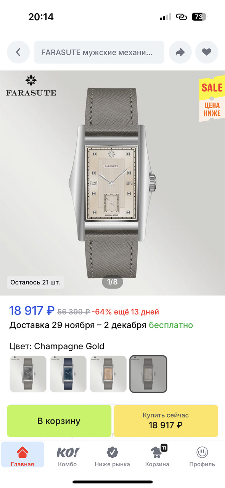Click the Купить сейчас button

[x=166, y=421]
